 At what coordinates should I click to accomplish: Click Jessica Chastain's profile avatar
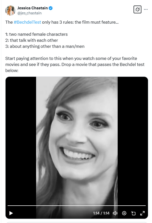[10, 11]
